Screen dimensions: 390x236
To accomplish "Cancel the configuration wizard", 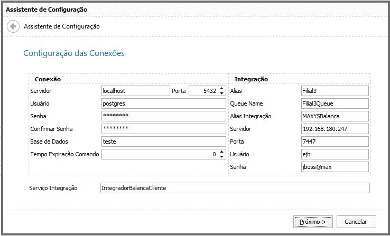I will click(x=356, y=222).
